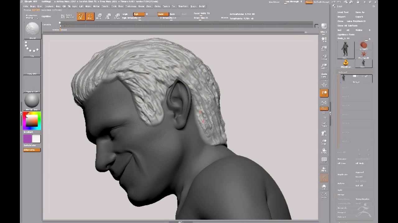Toggle the highlighted Ghost icon
Viewport: 398px width, 223px height.
click(x=324, y=178)
